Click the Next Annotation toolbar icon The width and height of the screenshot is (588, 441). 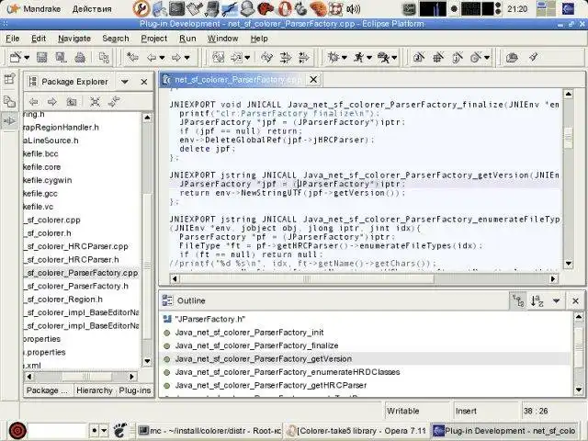click(x=285, y=57)
